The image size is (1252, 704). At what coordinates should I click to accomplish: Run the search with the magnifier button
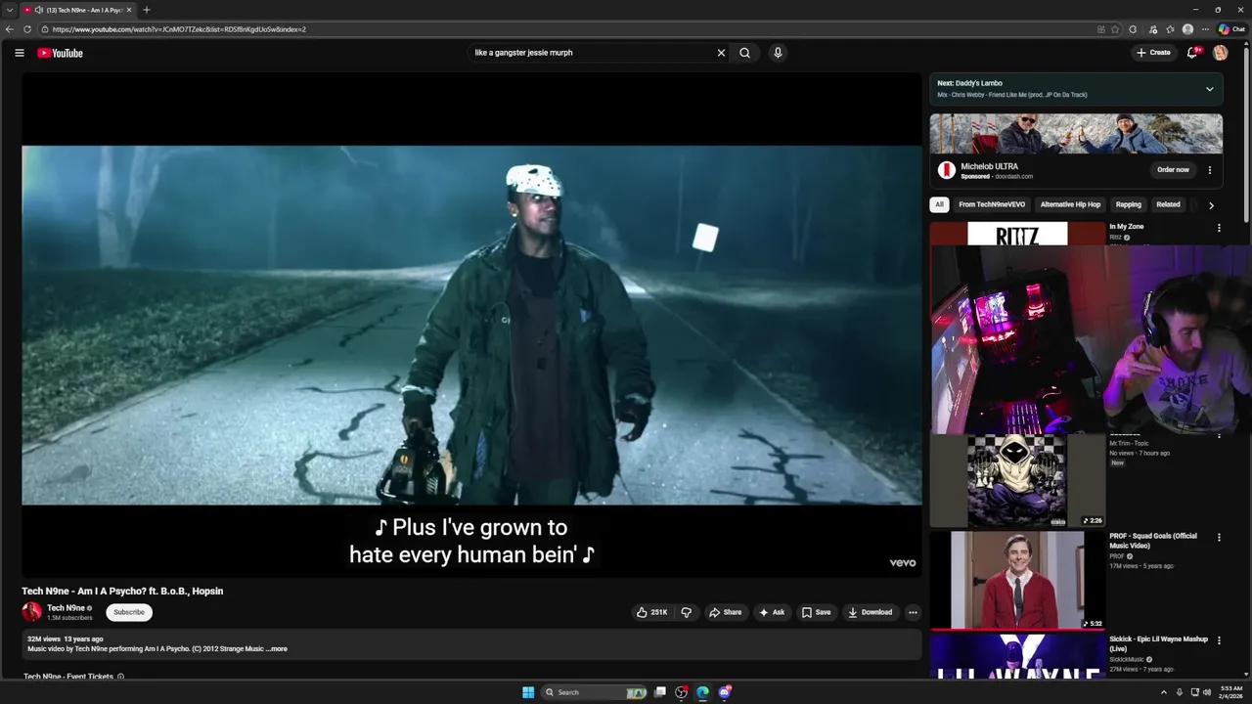(x=744, y=53)
